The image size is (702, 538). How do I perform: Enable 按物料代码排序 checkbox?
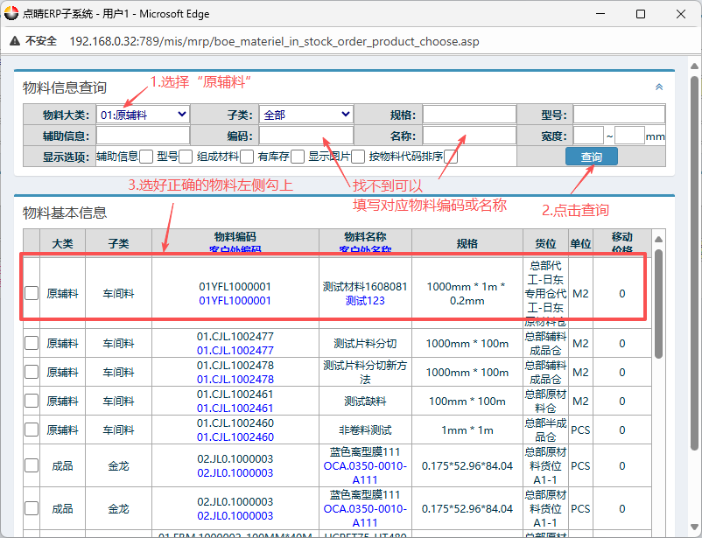[451, 157]
